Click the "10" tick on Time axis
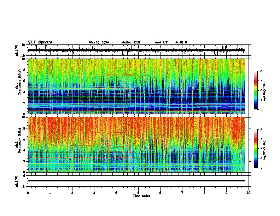 point(249,193)
